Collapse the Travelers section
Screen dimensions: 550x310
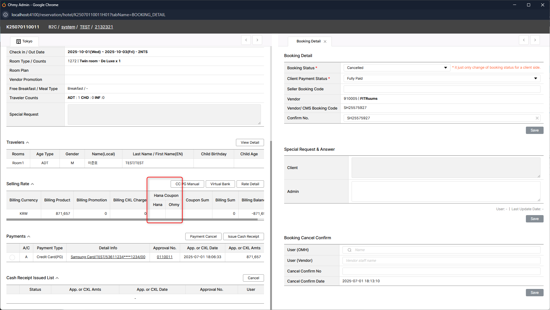27,142
